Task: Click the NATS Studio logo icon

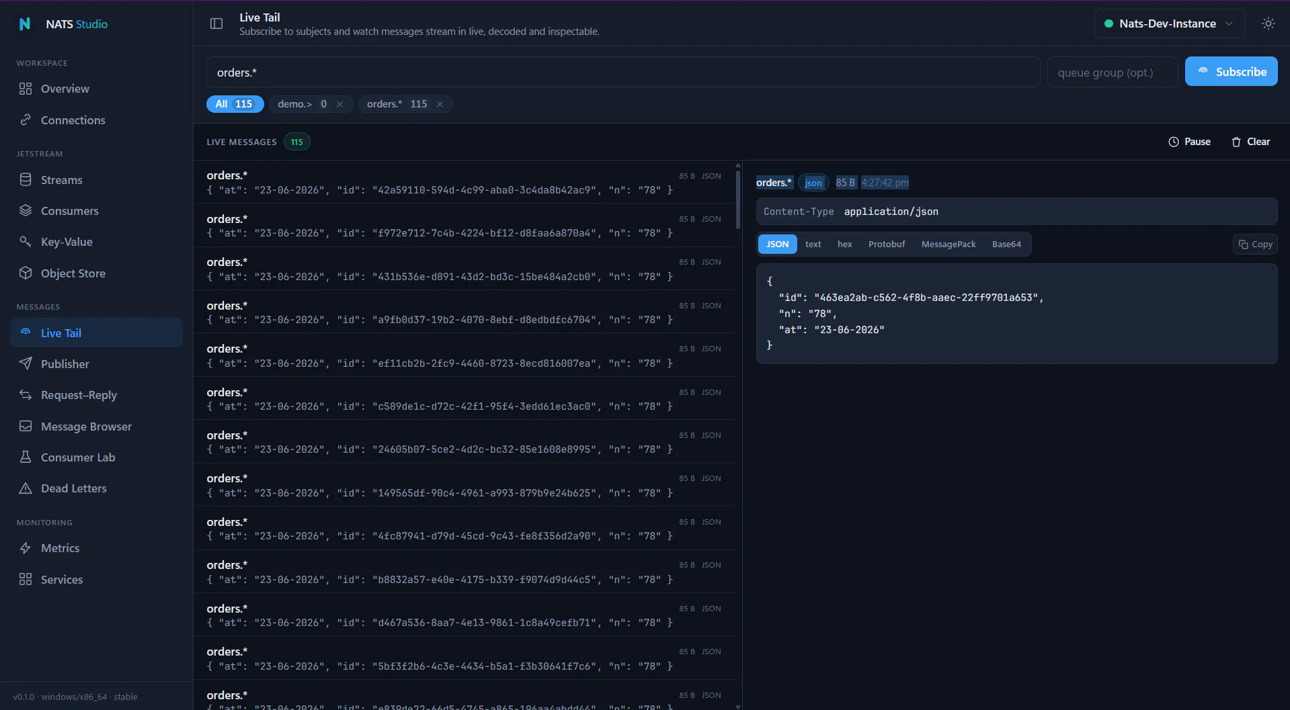Action: point(25,24)
